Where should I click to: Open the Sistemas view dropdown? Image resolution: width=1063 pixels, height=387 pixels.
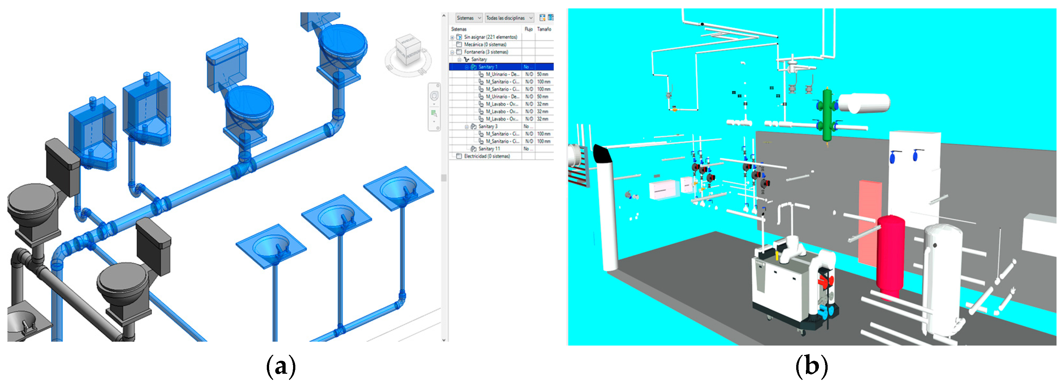tap(468, 18)
